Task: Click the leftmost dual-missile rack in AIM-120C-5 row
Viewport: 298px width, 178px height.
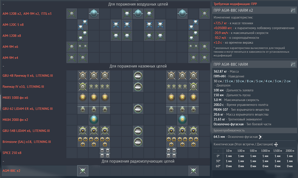Action: point(83,25)
